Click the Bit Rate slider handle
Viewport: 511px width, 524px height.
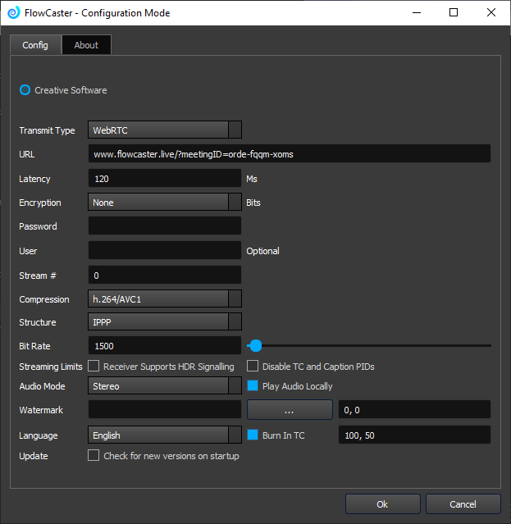[x=255, y=346]
